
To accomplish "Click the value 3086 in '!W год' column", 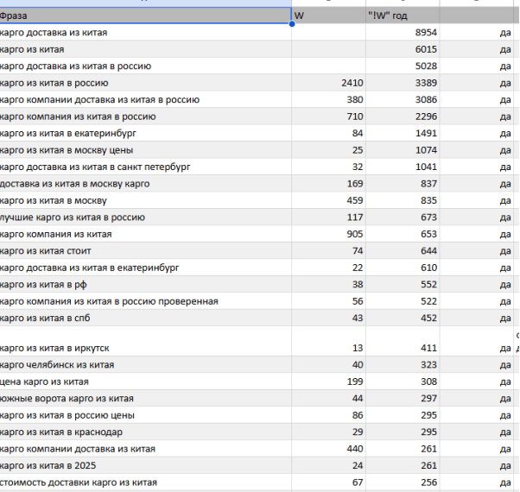I will [x=426, y=100].
